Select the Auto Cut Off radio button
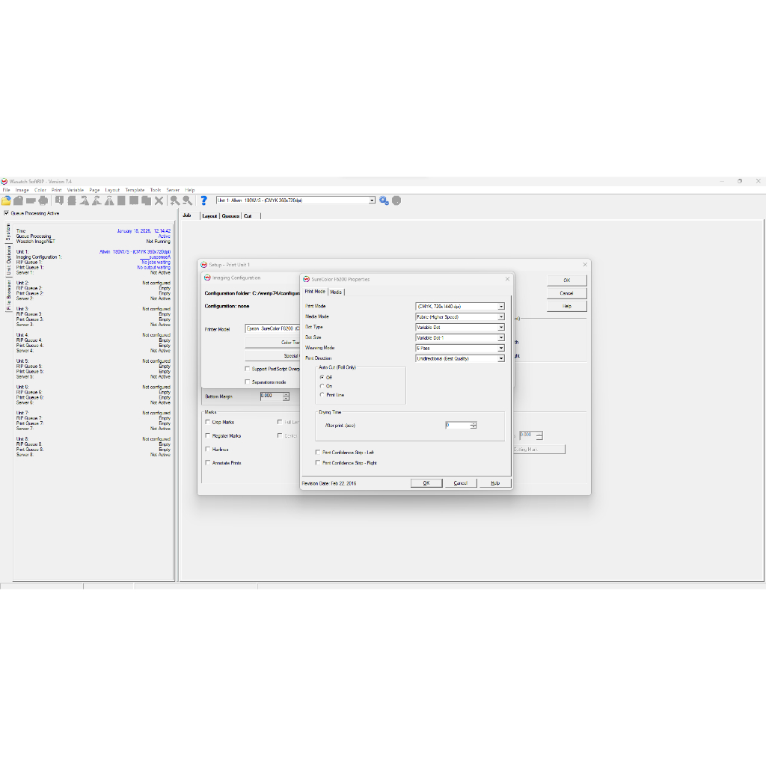Image resolution: width=766 pixels, height=766 pixels. pos(322,377)
